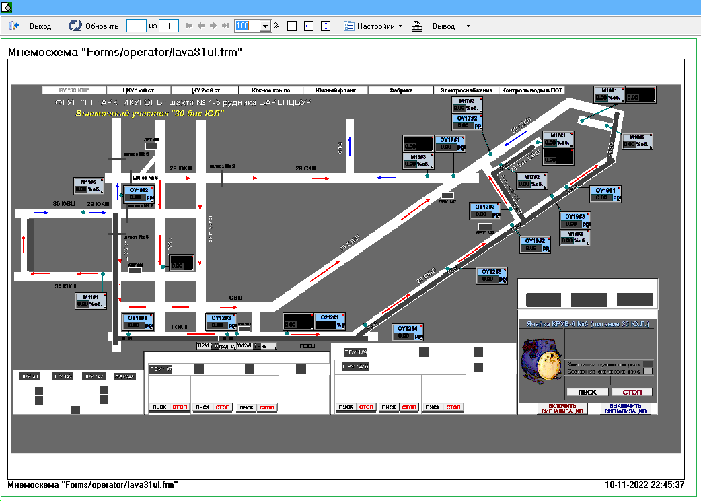701x501 pixels.
Task: Click the ВЫКЛЮЧИТЬ СИГНАЛИЗАЦИЮ button
Action: pyautogui.click(x=626, y=409)
